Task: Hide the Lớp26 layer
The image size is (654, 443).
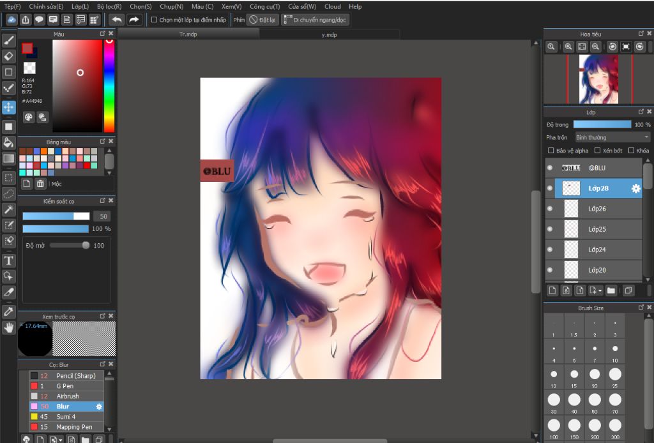Action: click(x=550, y=208)
